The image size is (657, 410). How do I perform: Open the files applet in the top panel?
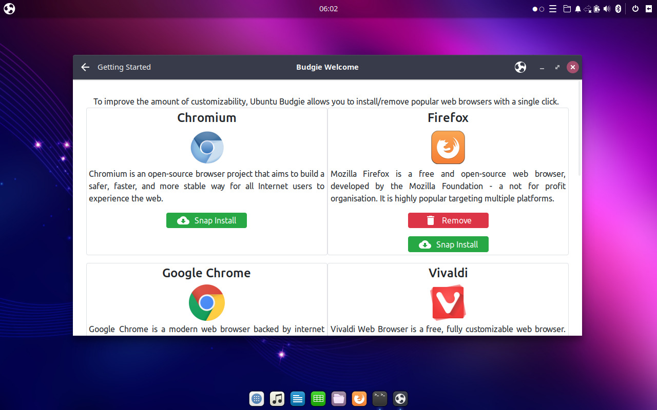tap(568, 9)
